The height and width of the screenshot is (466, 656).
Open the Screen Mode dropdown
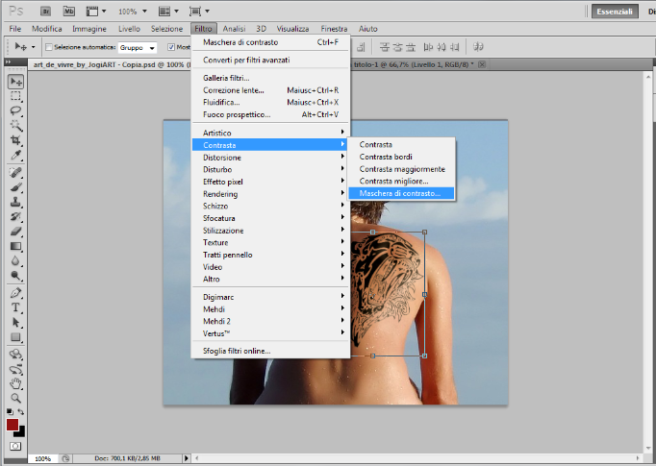[x=199, y=12]
